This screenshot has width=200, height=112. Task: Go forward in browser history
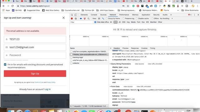8,6
